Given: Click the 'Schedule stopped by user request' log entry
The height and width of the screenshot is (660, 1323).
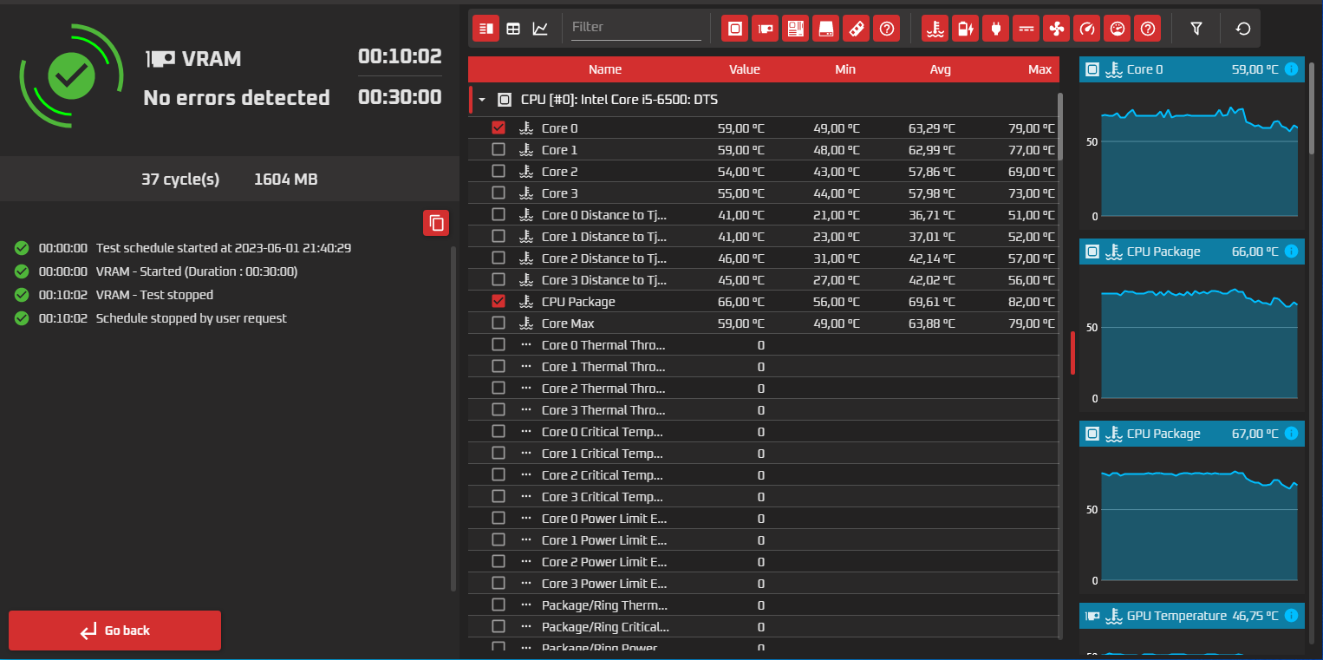Looking at the screenshot, I should 191,317.
